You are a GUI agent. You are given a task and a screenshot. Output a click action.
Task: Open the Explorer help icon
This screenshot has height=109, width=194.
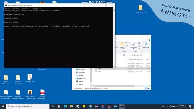point(149,40)
